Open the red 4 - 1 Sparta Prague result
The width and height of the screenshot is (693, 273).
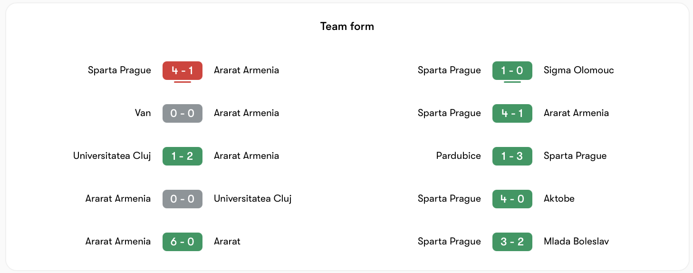[183, 70]
